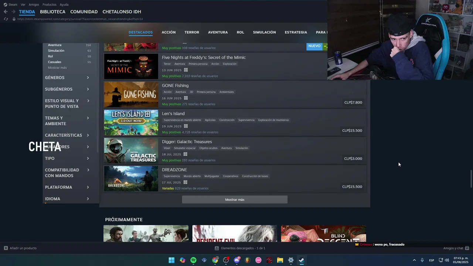Open Amigos y chat panel
Screen dimensions: 473x266
click(456, 248)
